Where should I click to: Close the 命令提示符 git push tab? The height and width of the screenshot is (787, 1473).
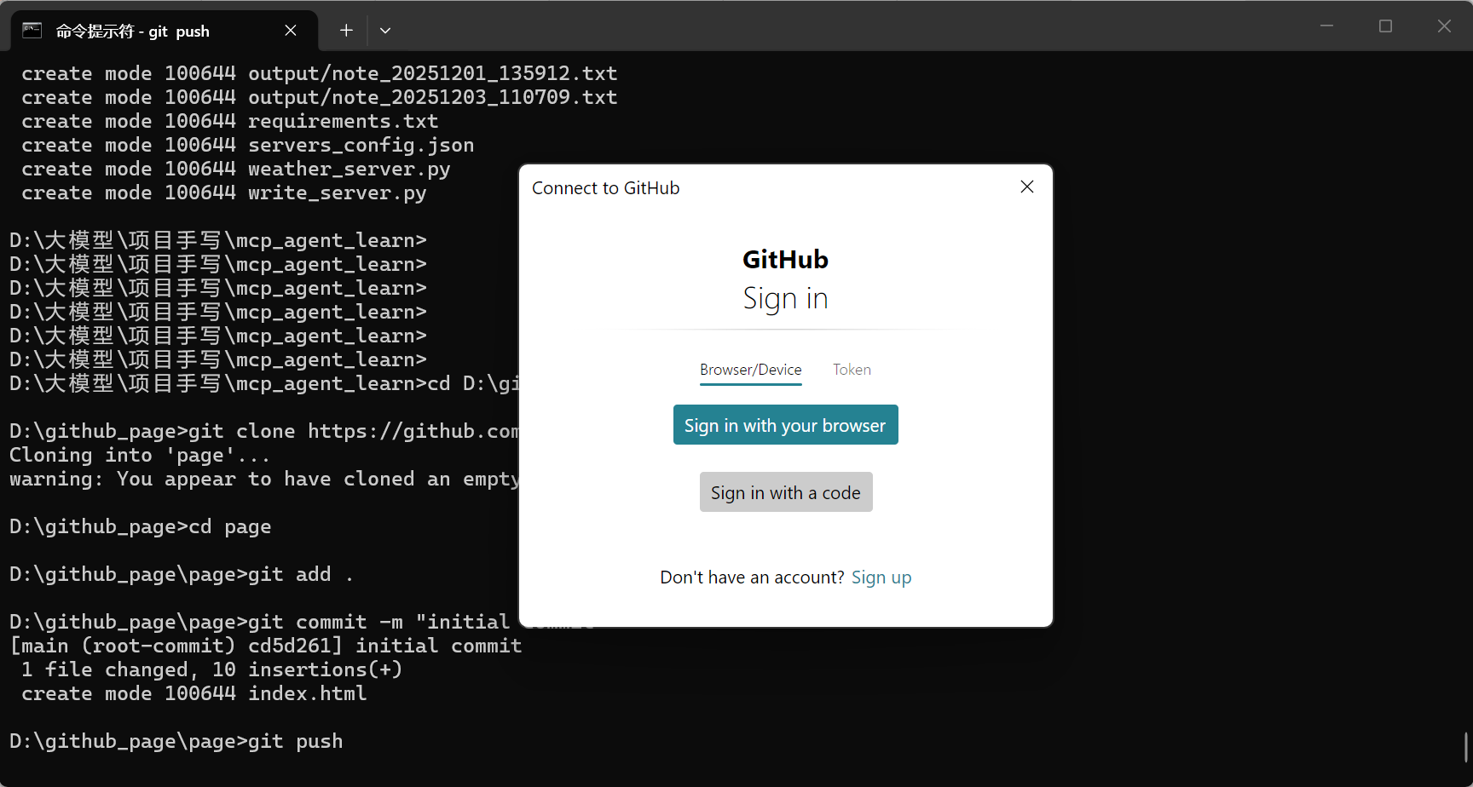pos(291,31)
